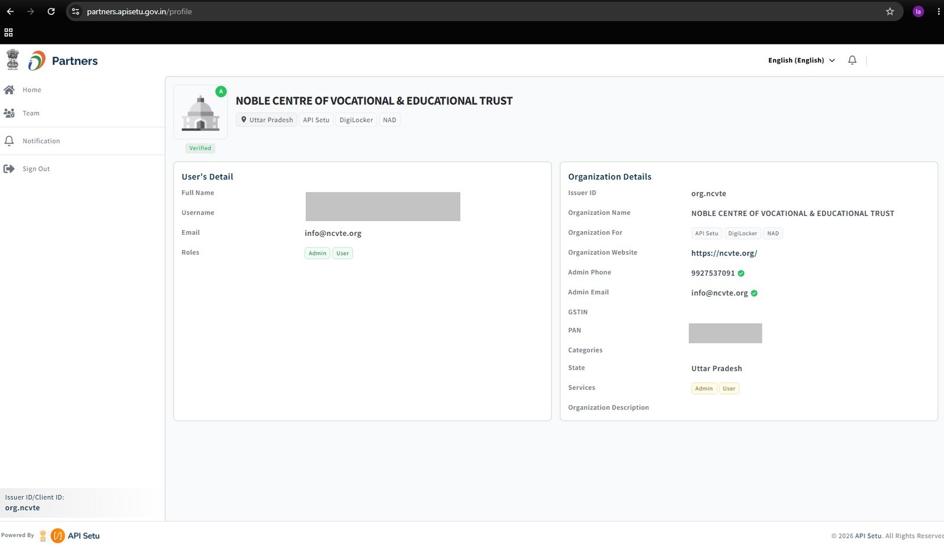Click the Admin role badge in User's Detail

coord(317,253)
